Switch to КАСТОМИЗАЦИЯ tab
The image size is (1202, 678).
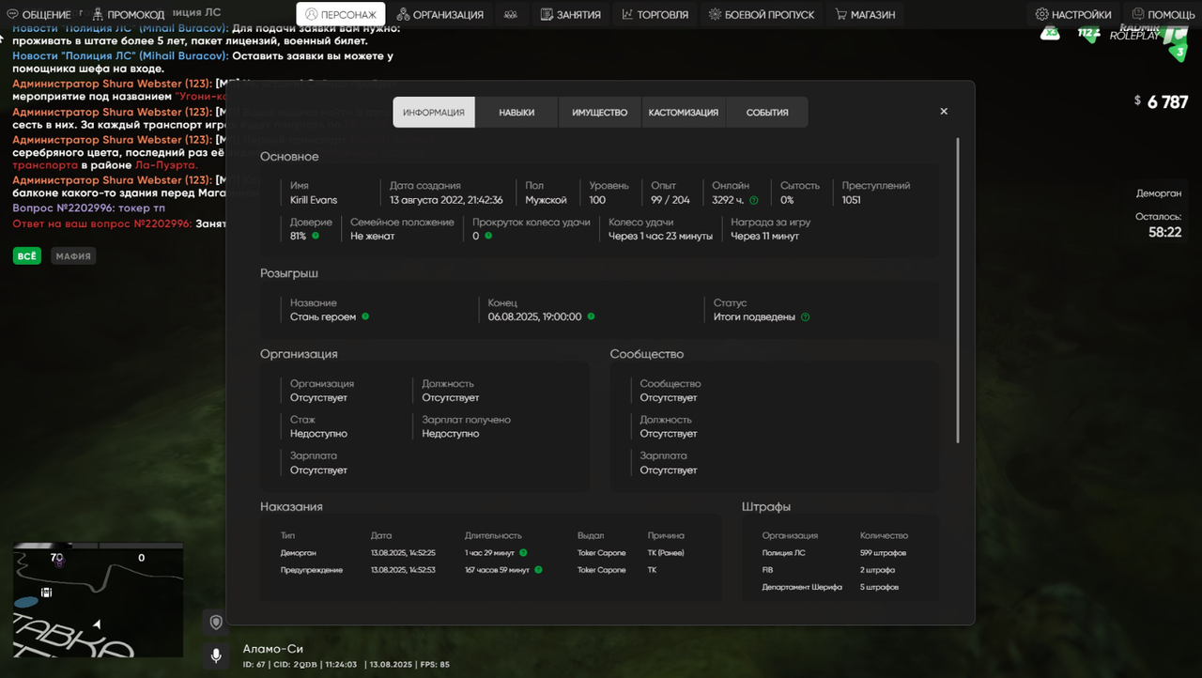tap(683, 112)
